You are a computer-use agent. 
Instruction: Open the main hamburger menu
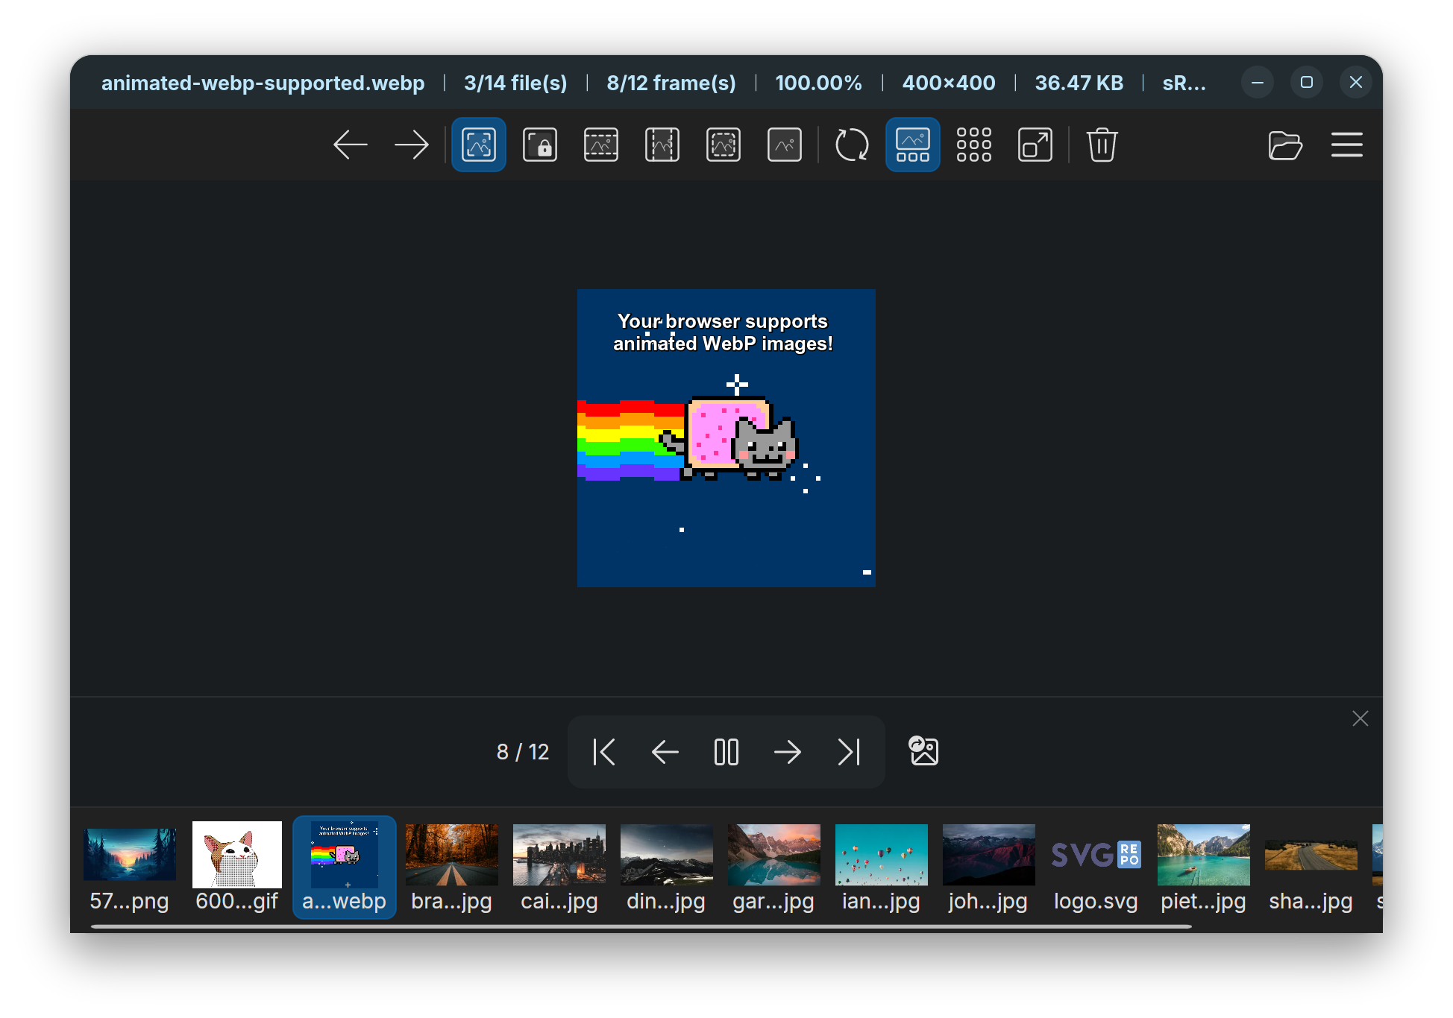1347,145
